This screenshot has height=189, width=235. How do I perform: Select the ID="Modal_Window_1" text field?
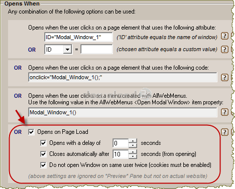pyautogui.click(x=78, y=37)
